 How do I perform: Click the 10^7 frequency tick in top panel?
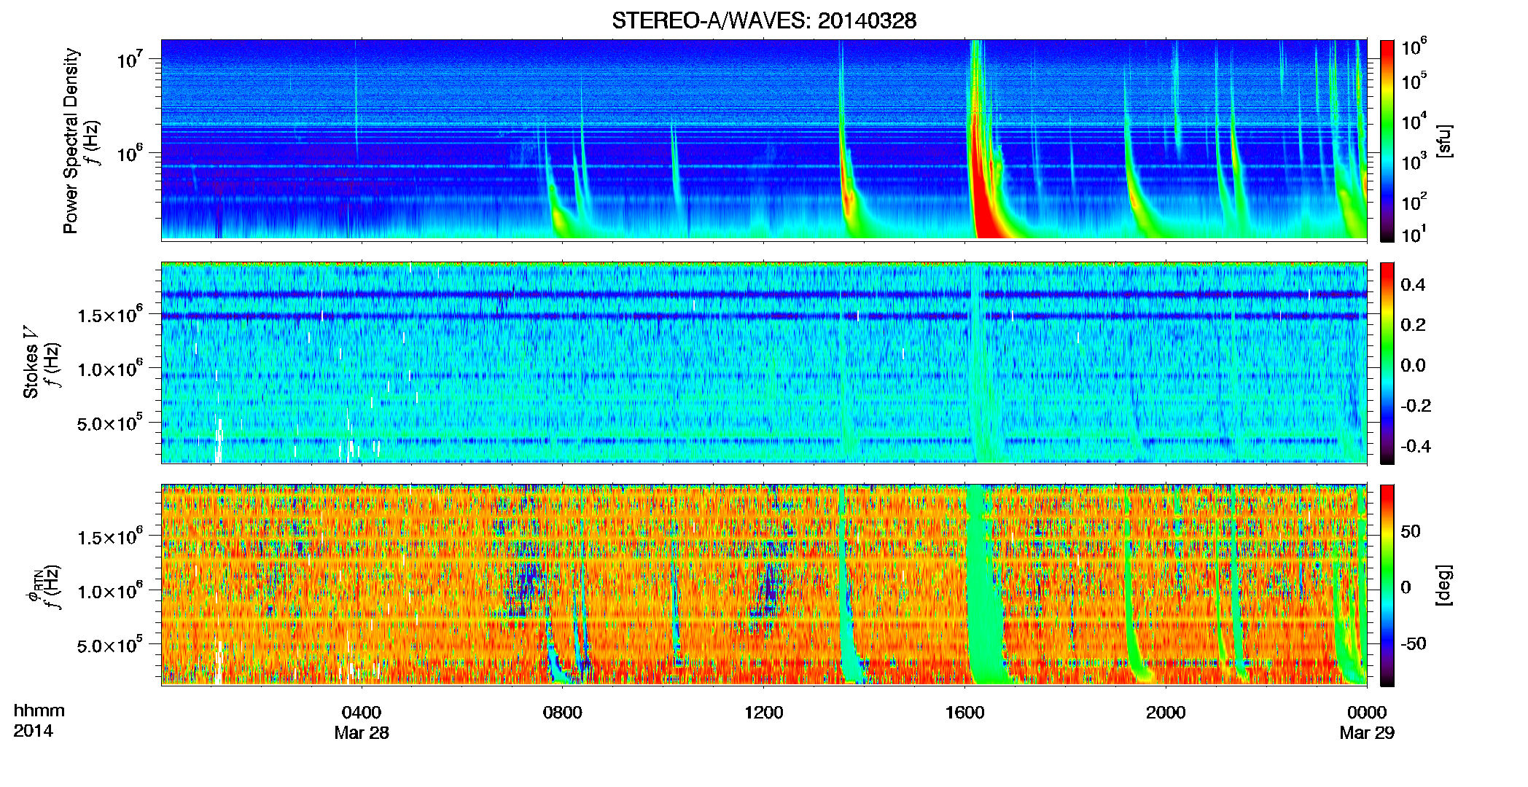pos(129,58)
